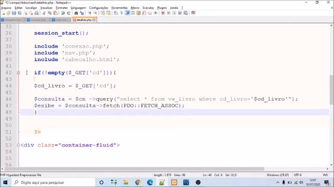Open the notification center icon
The image size is (334, 187).
(327, 182)
